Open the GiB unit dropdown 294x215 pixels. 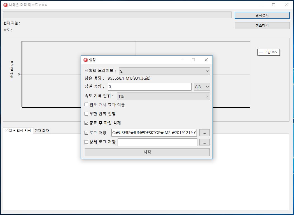(202, 87)
